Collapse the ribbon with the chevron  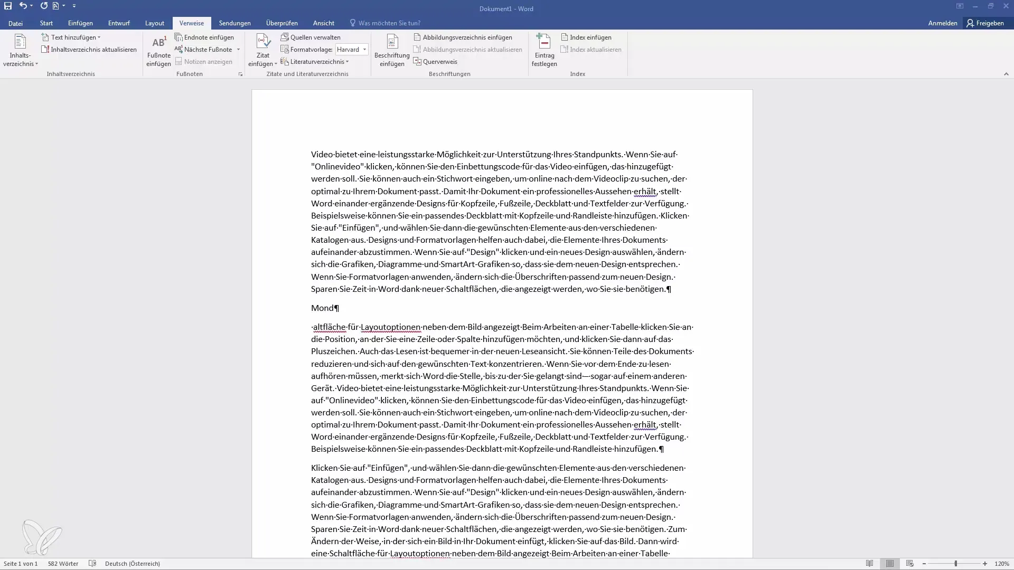click(1006, 74)
